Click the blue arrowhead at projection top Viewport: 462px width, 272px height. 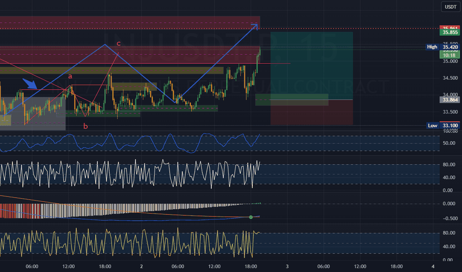pyautogui.click(x=255, y=27)
